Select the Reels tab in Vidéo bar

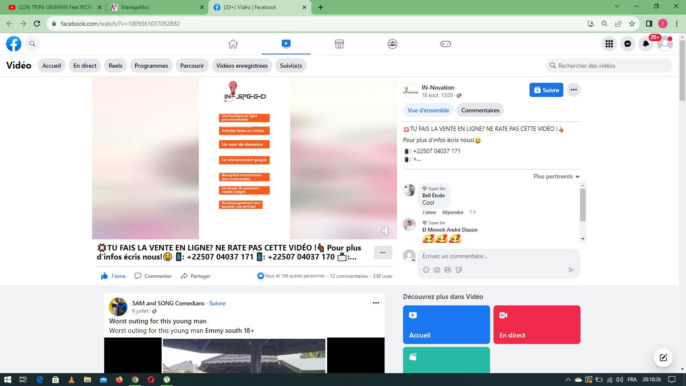[x=115, y=66]
